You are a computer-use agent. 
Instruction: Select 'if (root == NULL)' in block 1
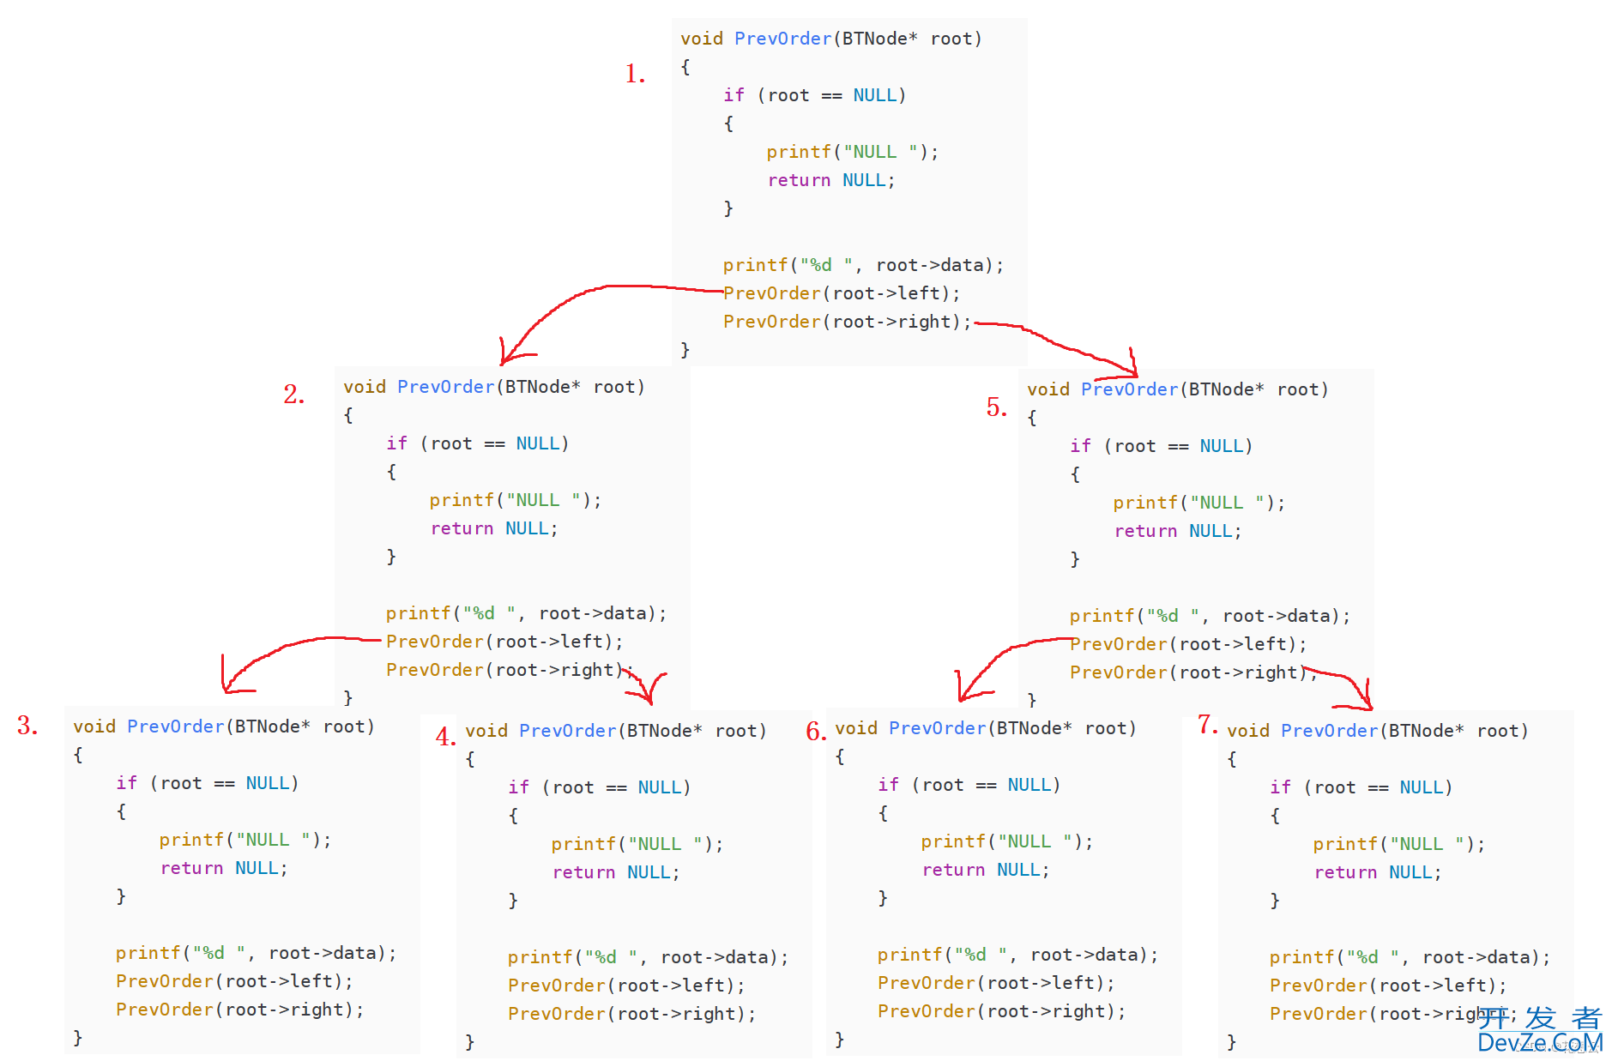click(815, 95)
